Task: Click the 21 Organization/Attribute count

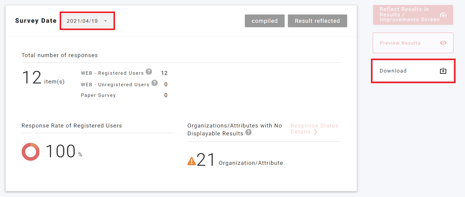Action: click(x=206, y=160)
